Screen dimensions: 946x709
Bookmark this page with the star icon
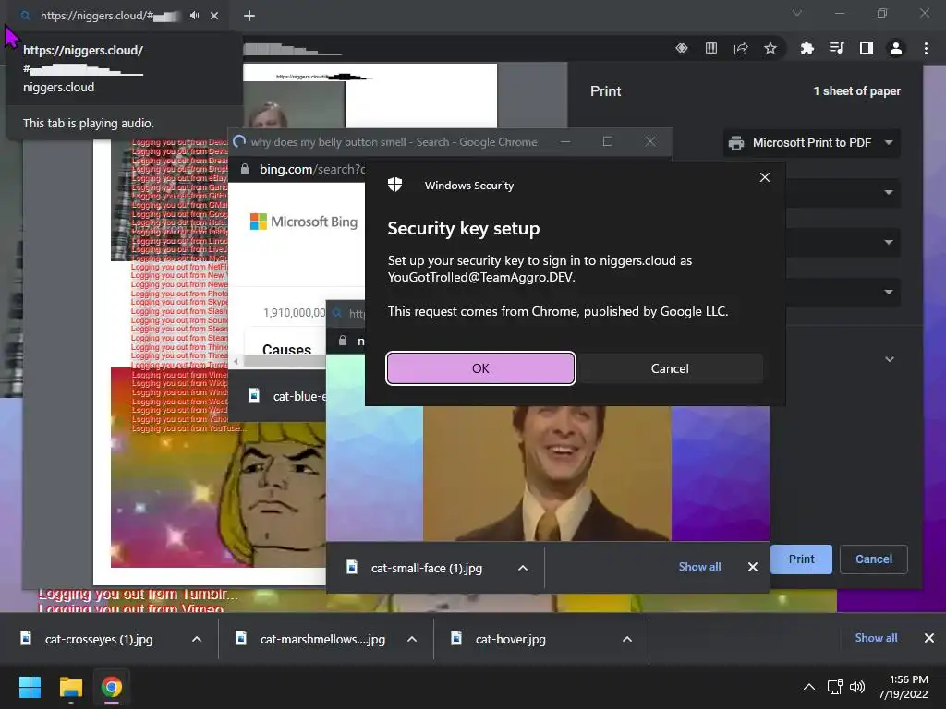pos(770,48)
